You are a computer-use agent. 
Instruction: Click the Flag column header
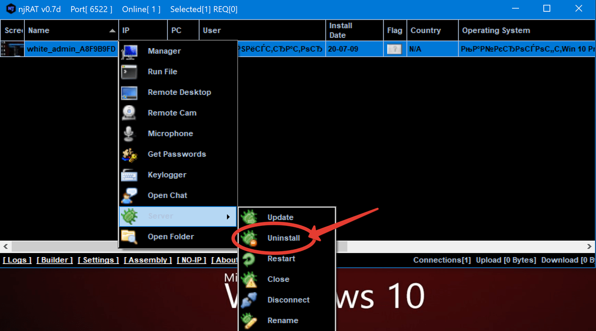(x=395, y=31)
